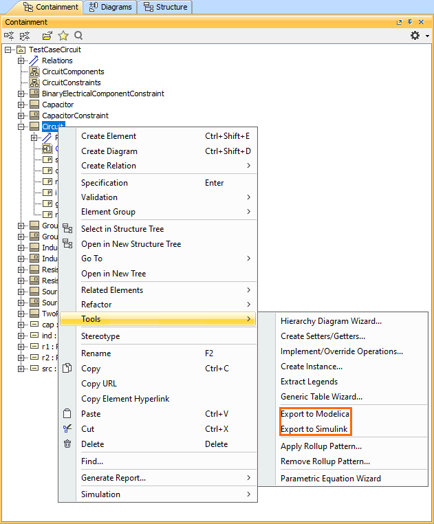Open Specification from context menu
Screen dimensions: 434x524
158,183
